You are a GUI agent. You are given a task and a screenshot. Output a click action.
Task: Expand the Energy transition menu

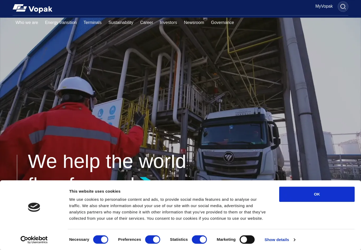point(61,23)
